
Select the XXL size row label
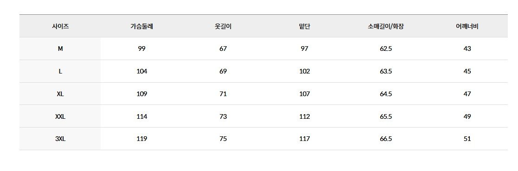click(x=60, y=116)
